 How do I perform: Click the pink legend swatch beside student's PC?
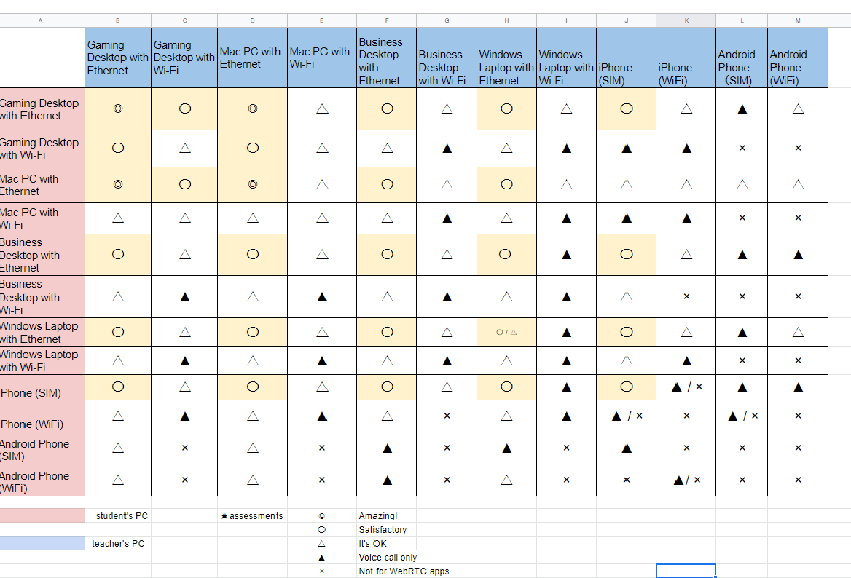[42, 515]
